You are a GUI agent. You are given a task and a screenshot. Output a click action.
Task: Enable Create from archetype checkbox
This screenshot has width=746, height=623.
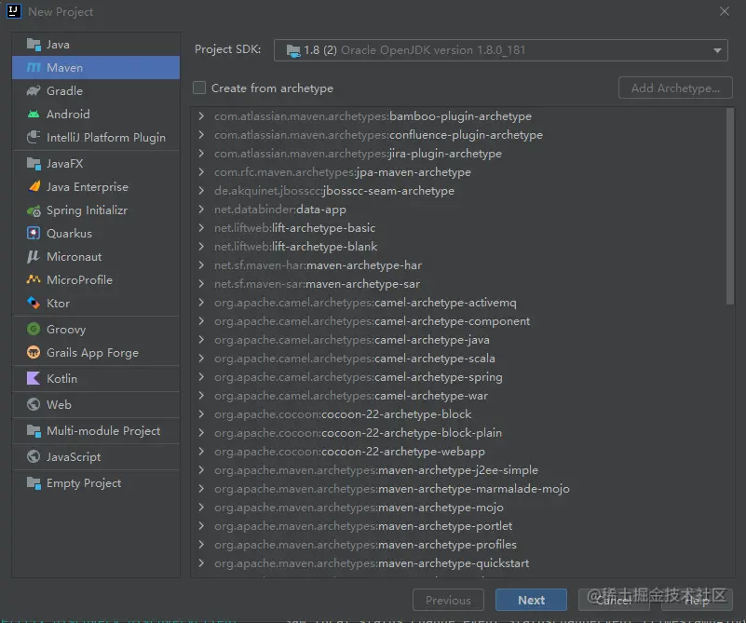click(x=199, y=88)
